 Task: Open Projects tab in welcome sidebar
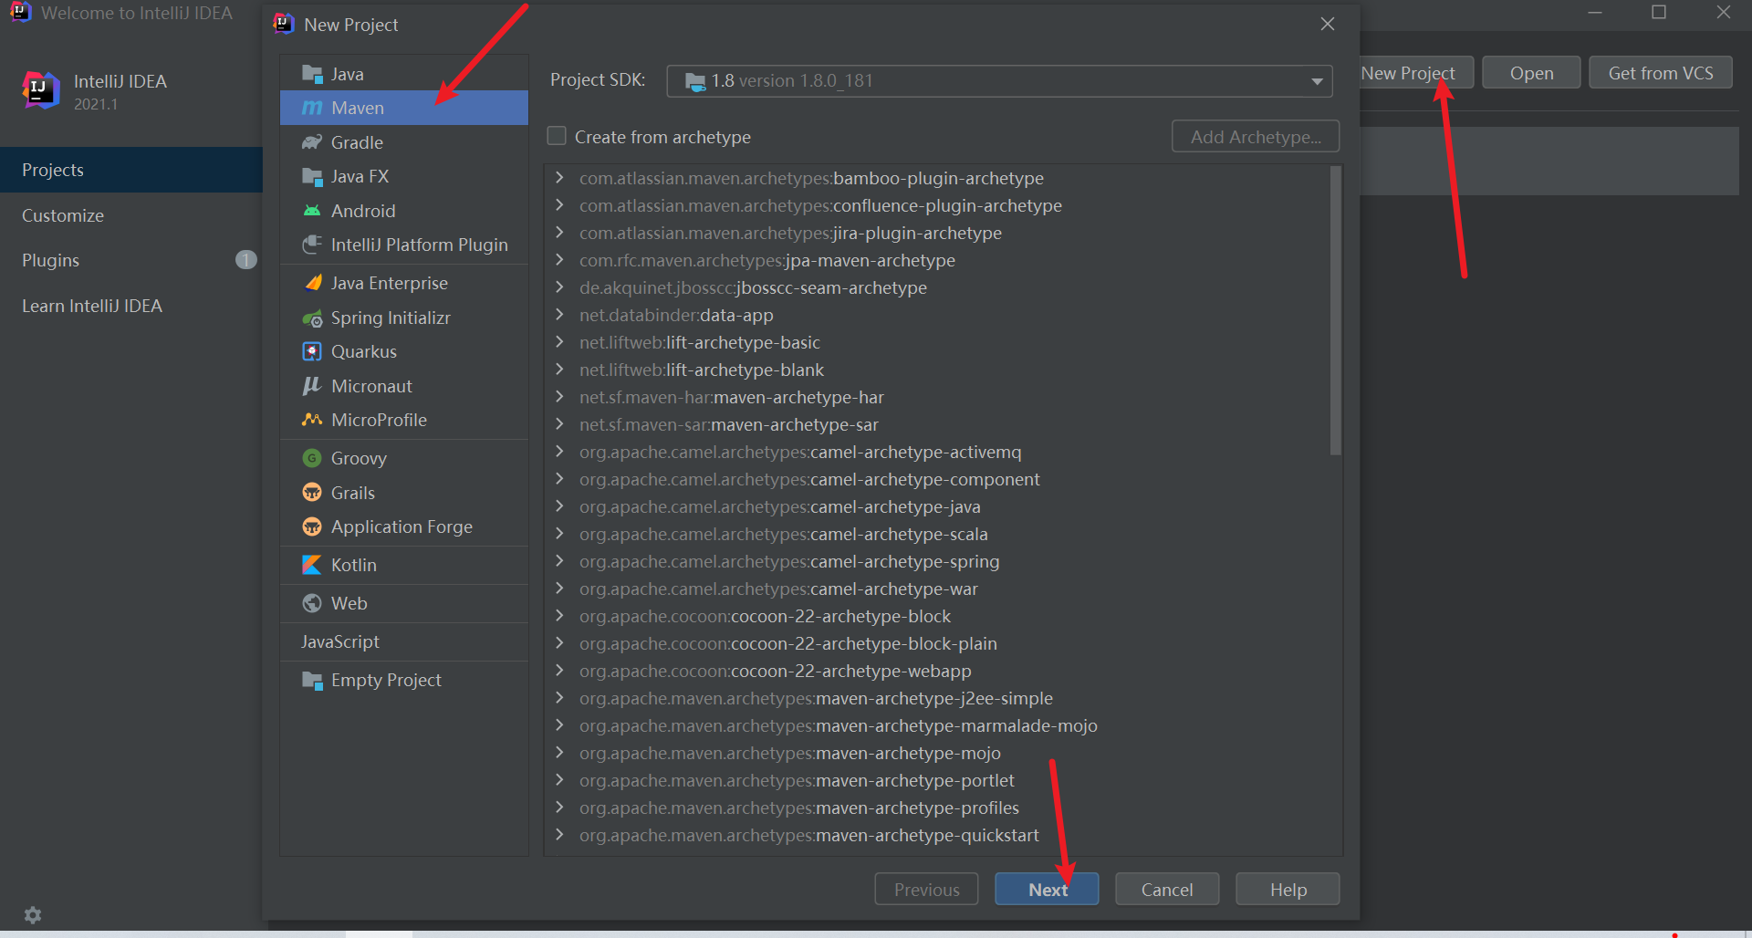pos(131,170)
